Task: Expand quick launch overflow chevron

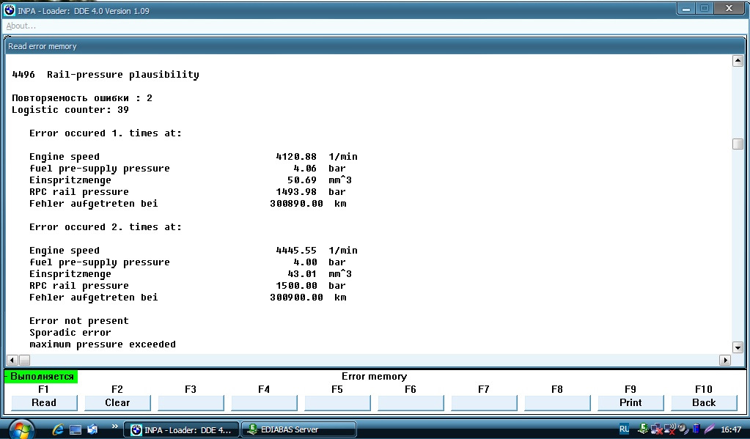Action: (x=114, y=426)
